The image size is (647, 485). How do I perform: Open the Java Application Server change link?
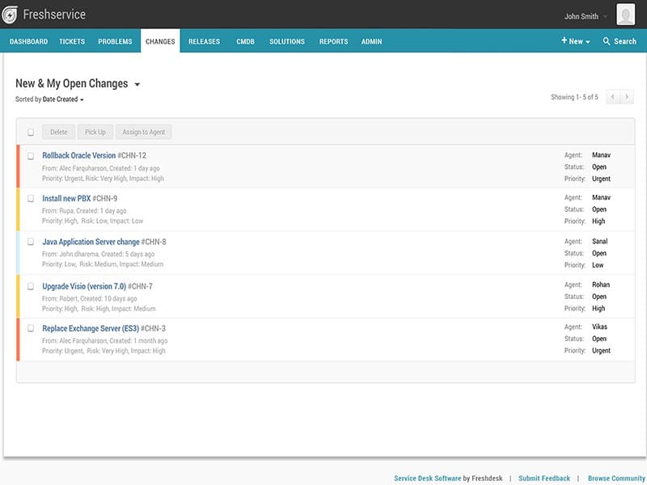[91, 242]
